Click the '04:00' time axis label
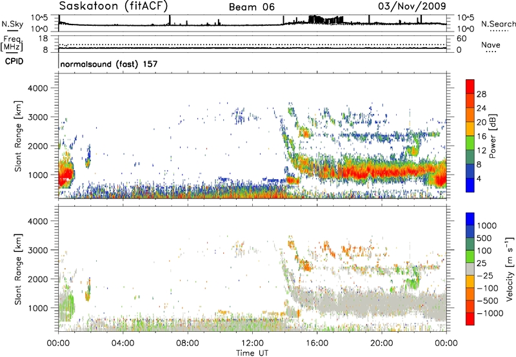 [x=123, y=343]
